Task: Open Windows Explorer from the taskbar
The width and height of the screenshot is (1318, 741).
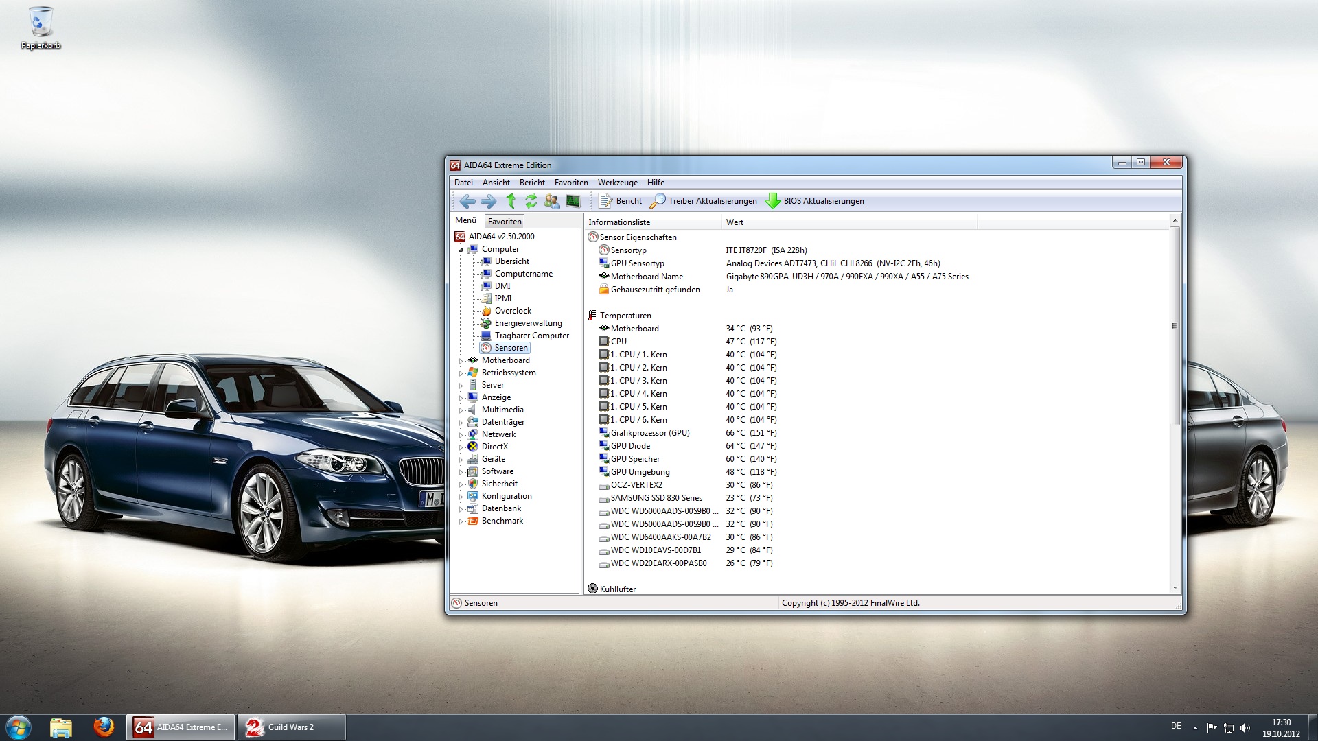Action: [61, 727]
